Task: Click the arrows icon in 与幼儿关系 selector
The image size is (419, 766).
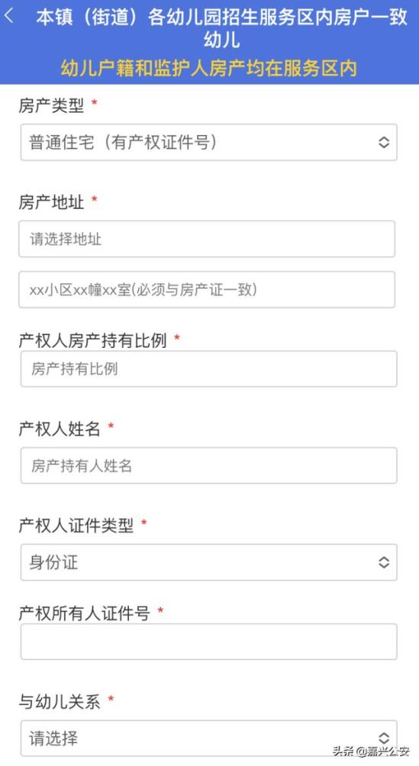Action: tap(384, 739)
